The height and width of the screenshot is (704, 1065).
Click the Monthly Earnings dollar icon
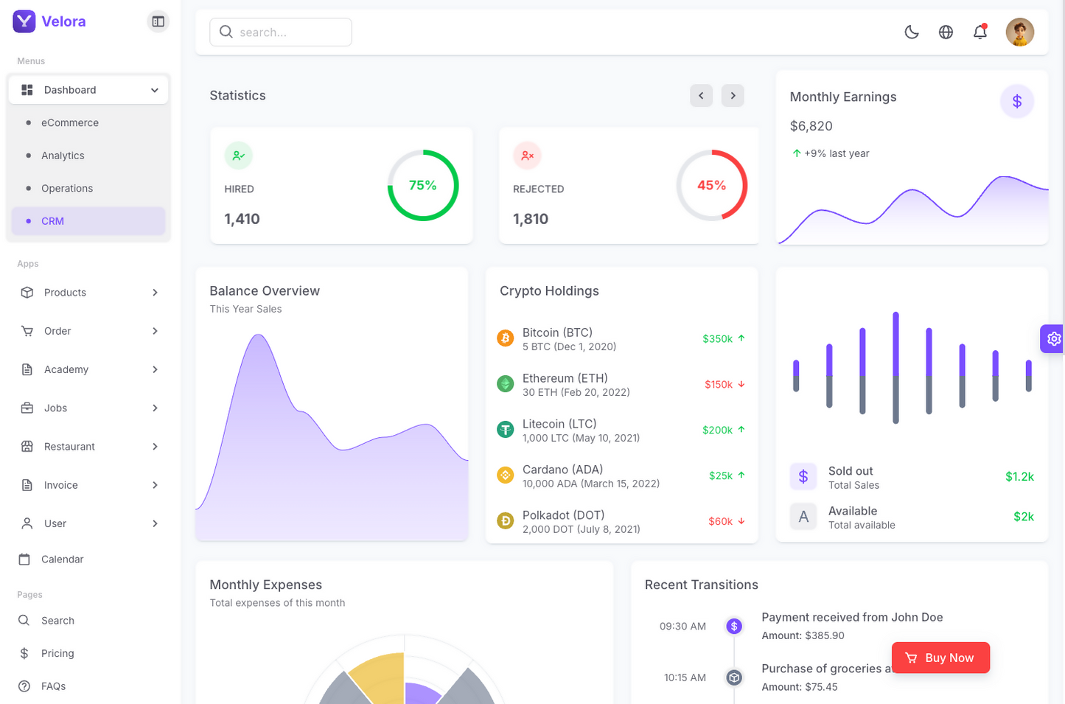click(1016, 101)
